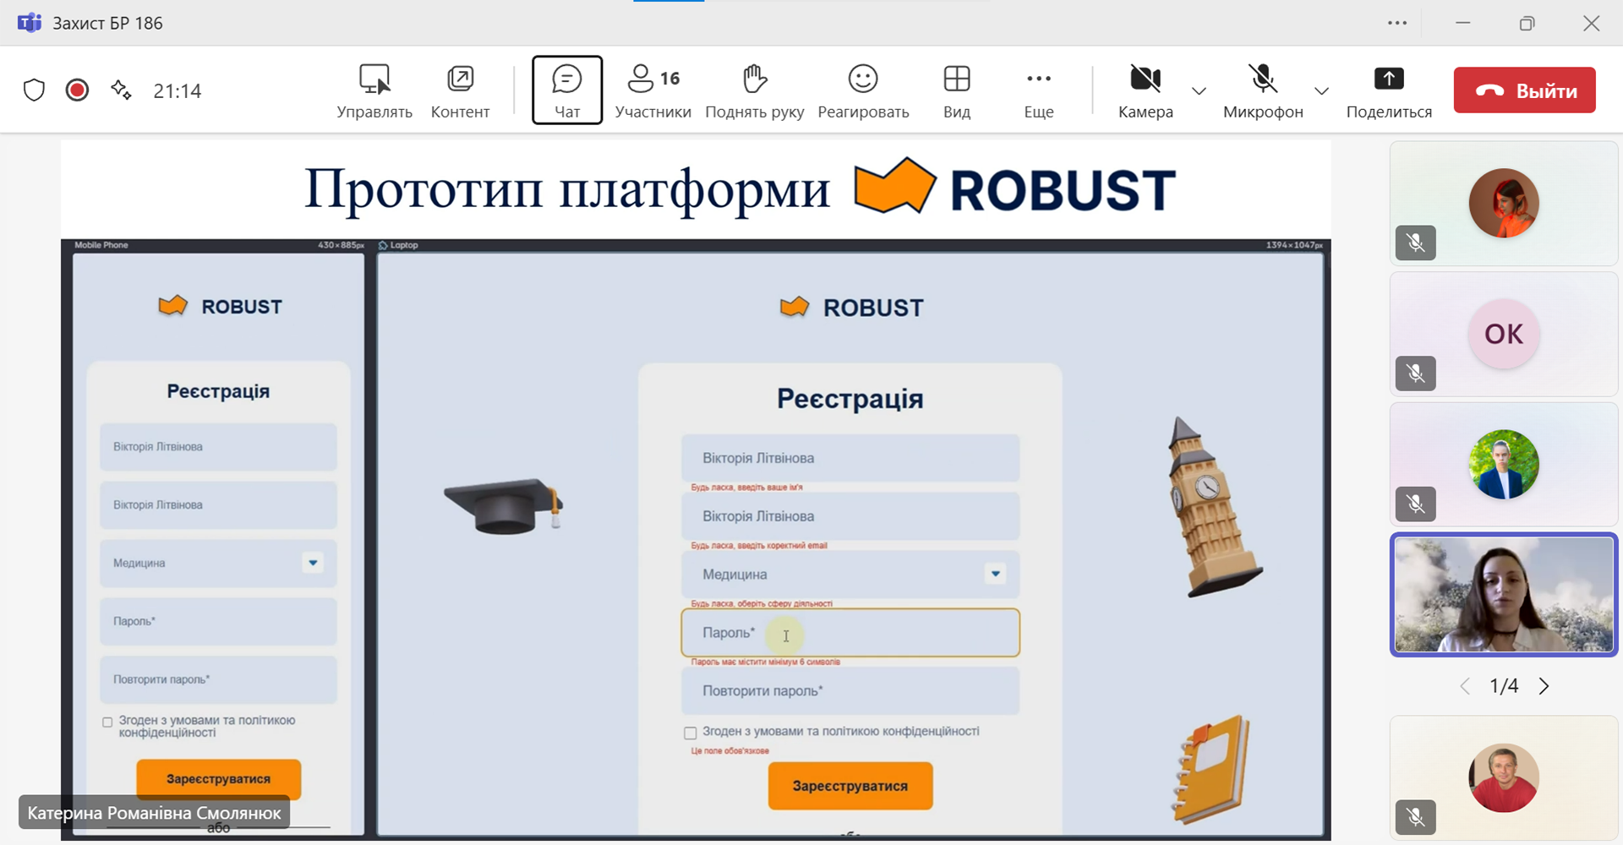
Task: Open the Еще more actions menu
Action: (x=1039, y=90)
